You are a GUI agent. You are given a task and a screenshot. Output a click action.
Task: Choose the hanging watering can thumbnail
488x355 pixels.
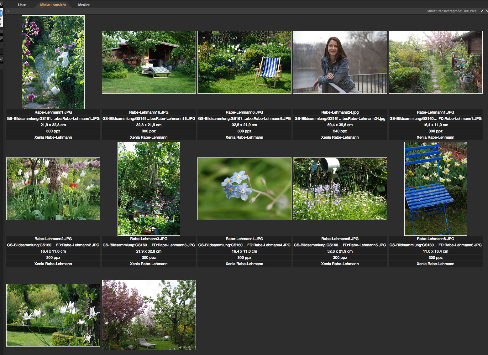[x=340, y=189]
